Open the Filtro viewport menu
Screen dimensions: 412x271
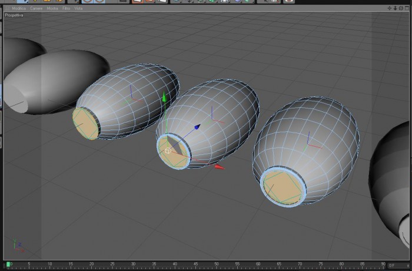coord(66,8)
